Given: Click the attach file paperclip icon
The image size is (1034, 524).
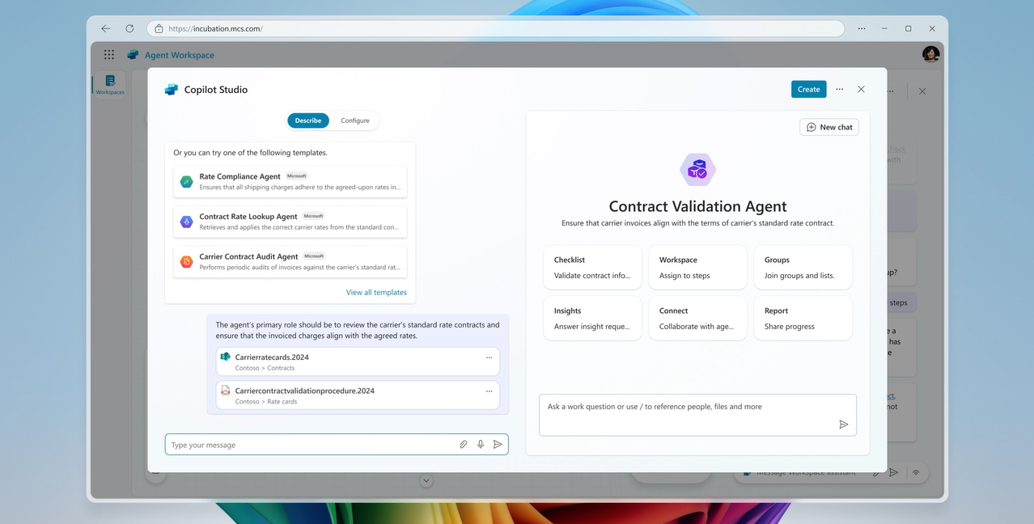Looking at the screenshot, I should point(464,444).
